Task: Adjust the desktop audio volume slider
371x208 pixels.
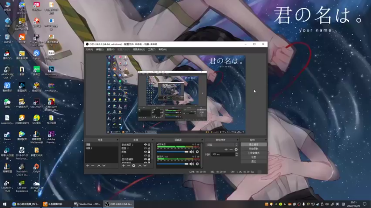Action: (173, 152)
